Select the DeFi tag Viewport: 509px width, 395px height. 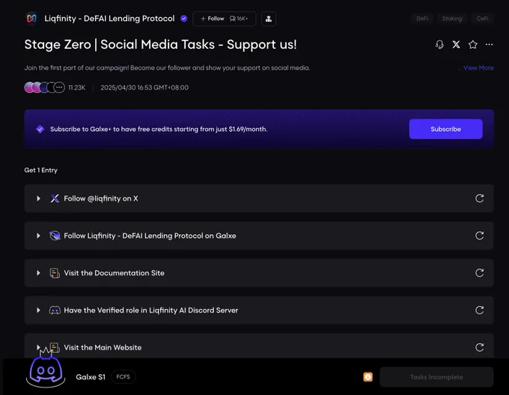[422, 19]
